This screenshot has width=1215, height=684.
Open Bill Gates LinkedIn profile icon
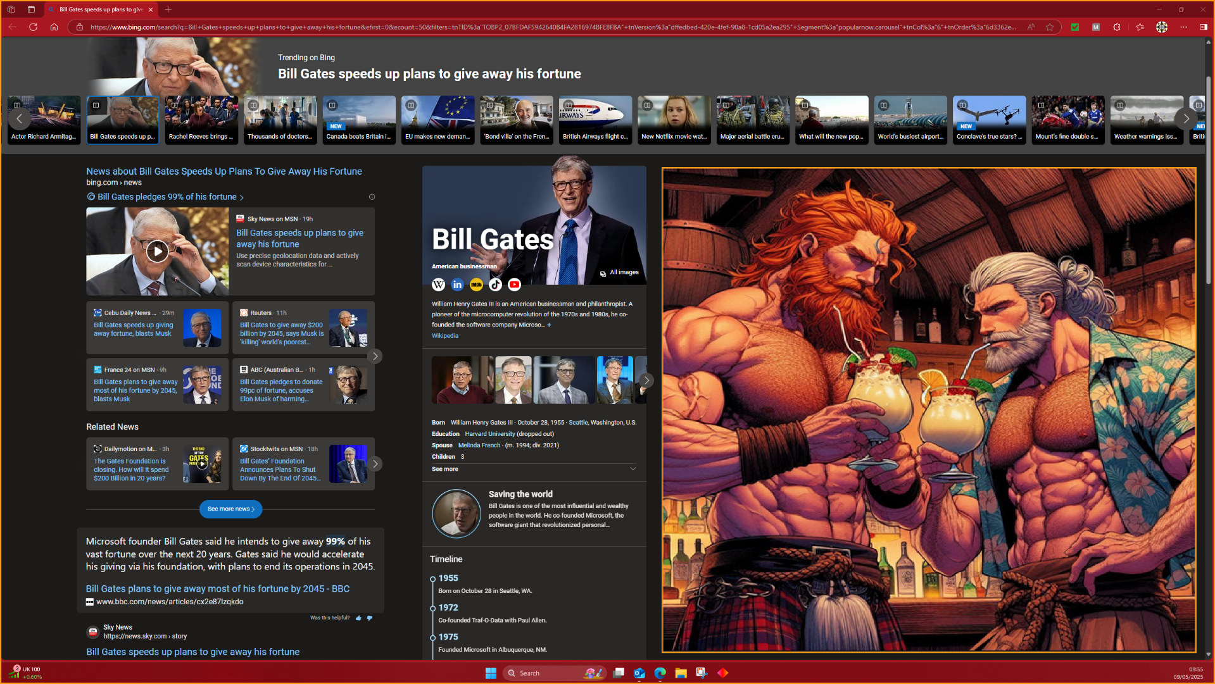tap(457, 285)
